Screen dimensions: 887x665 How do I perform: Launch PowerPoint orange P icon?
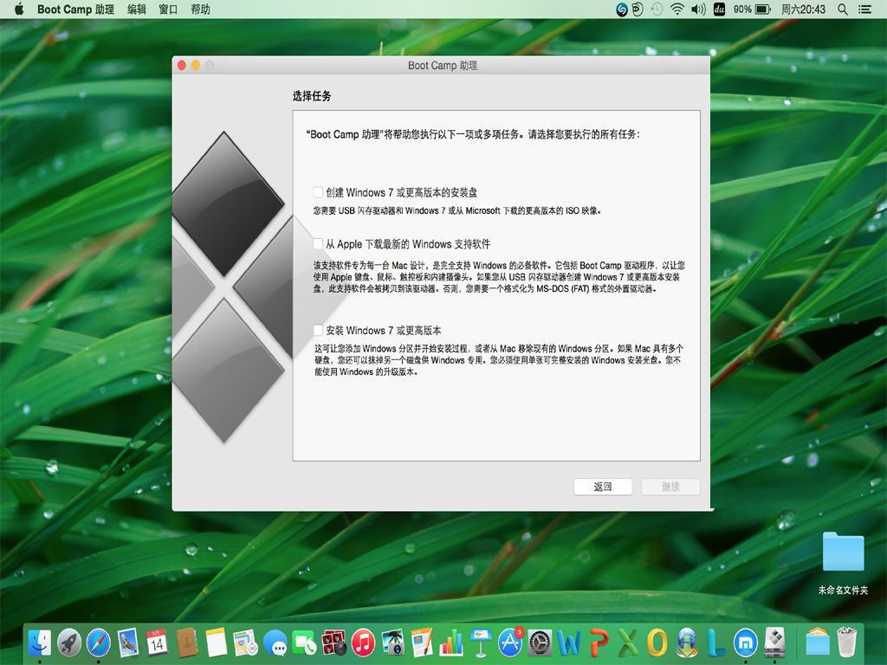pos(599,642)
